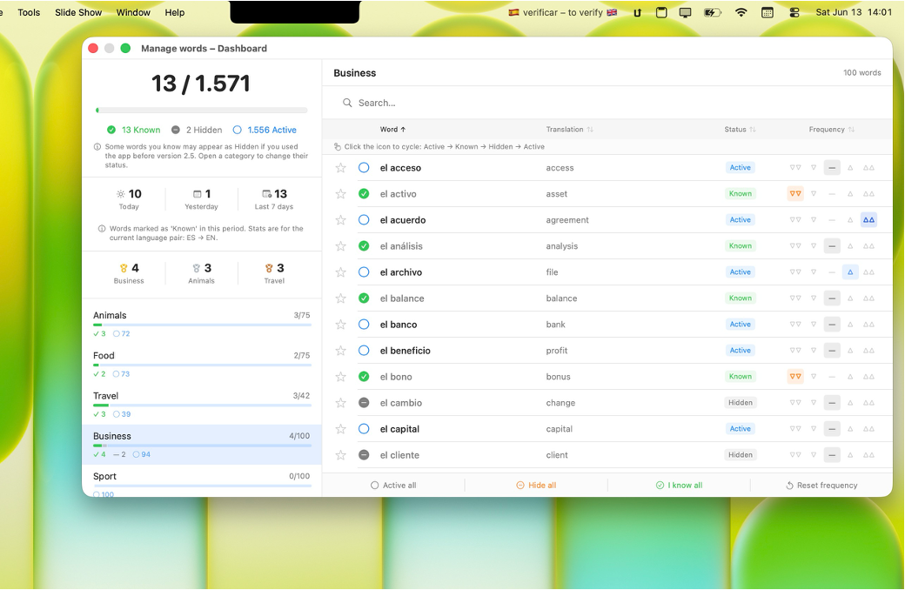
Task: Cycle the green check of el análisis
Action: click(x=364, y=246)
